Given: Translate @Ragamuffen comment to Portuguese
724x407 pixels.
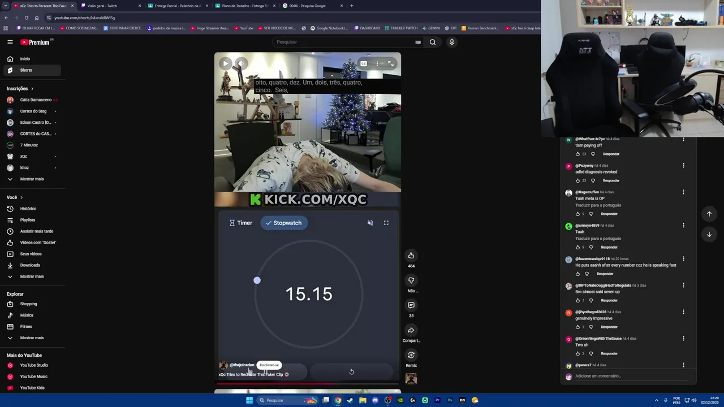Looking at the screenshot, I should pyautogui.click(x=598, y=205).
